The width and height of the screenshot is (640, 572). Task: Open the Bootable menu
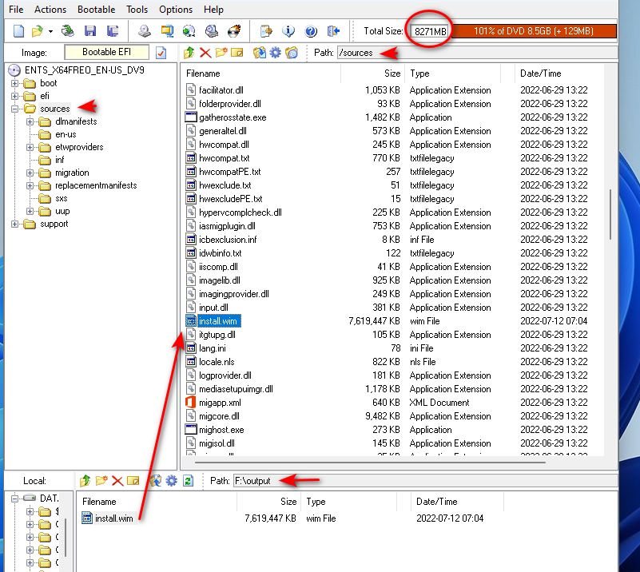97,10
